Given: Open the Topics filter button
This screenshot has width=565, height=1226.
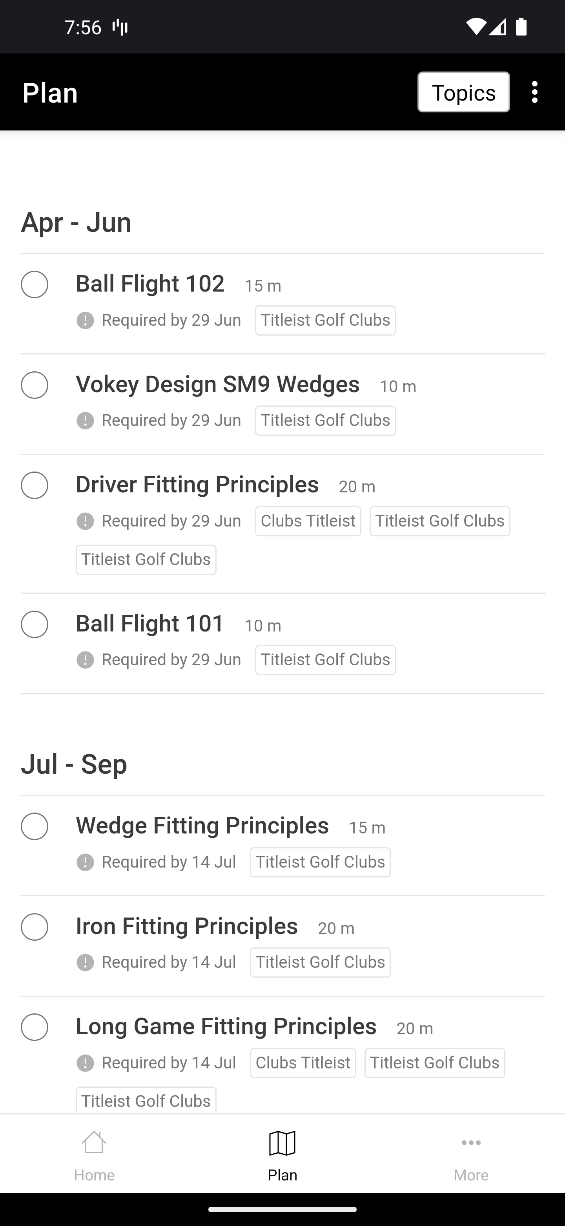Looking at the screenshot, I should (x=463, y=92).
